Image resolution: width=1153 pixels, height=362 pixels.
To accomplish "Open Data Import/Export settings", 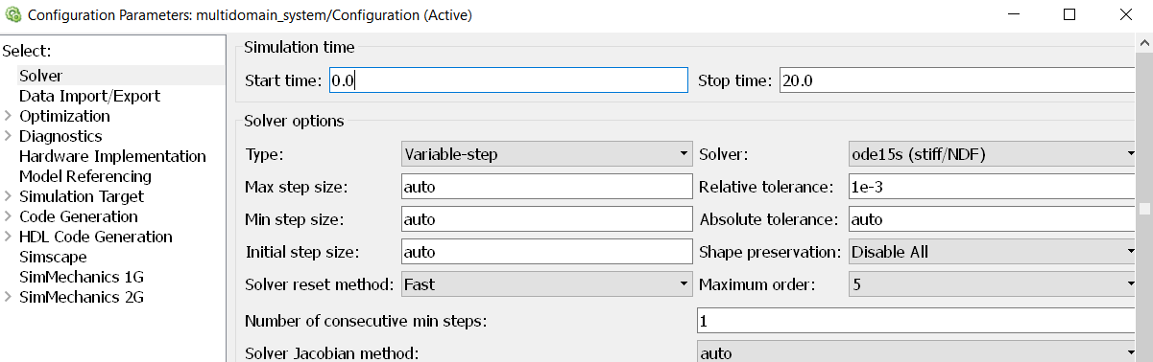I will coord(89,96).
